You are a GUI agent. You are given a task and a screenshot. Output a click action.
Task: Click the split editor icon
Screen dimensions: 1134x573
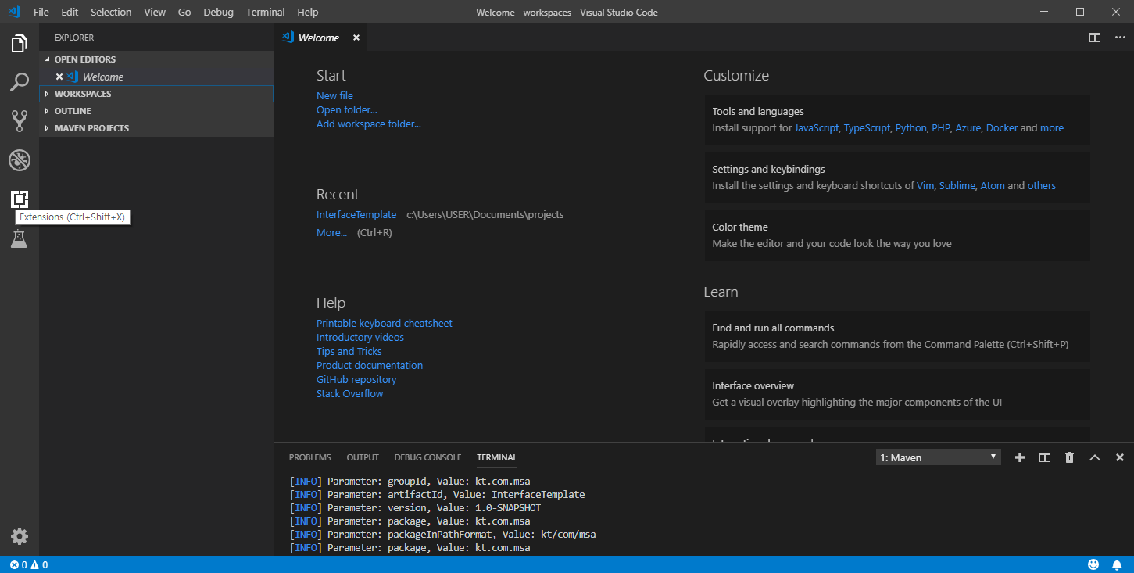pos(1095,38)
